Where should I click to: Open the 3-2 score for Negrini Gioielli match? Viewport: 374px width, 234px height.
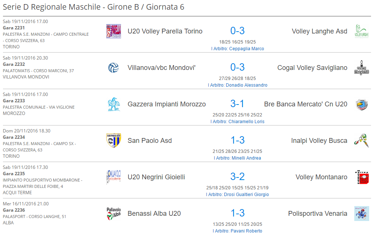(238, 177)
